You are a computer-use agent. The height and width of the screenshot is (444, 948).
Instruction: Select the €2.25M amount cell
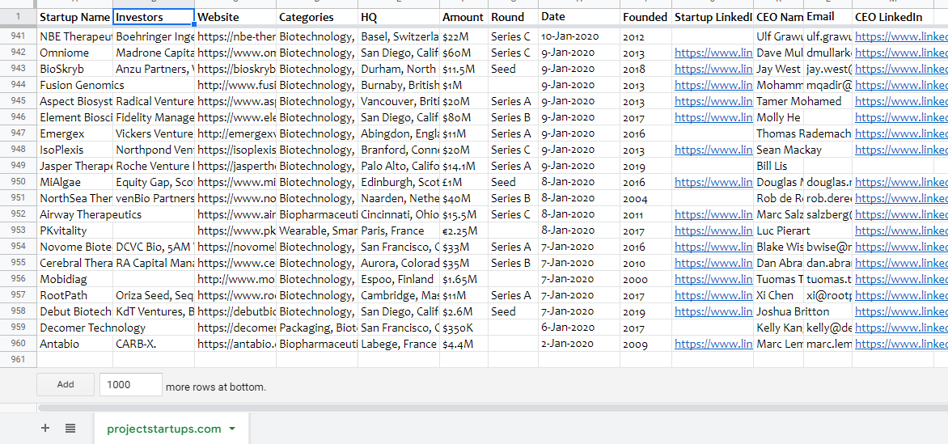[463, 230]
